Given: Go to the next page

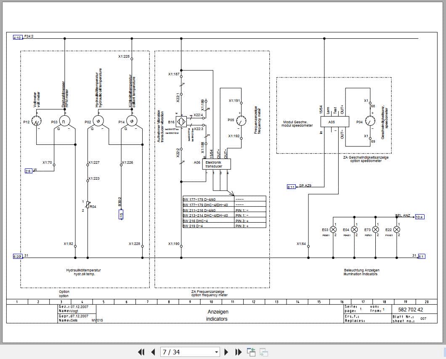Looking at the screenshot, I should [x=226, y=352].
